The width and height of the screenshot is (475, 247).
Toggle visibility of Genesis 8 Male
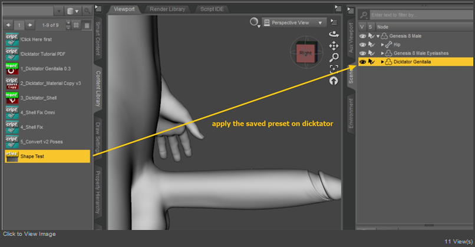click(362, 36)
